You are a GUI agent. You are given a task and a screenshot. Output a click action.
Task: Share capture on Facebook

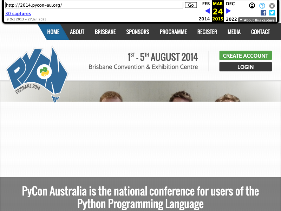[x=263, y=13]
